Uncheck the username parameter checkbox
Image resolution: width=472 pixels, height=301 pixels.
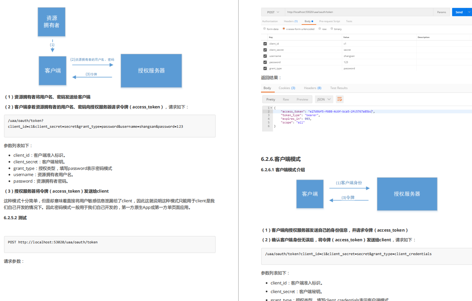tap(265, 56)
